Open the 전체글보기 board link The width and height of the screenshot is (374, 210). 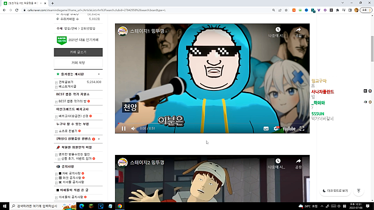click(67, 82)
